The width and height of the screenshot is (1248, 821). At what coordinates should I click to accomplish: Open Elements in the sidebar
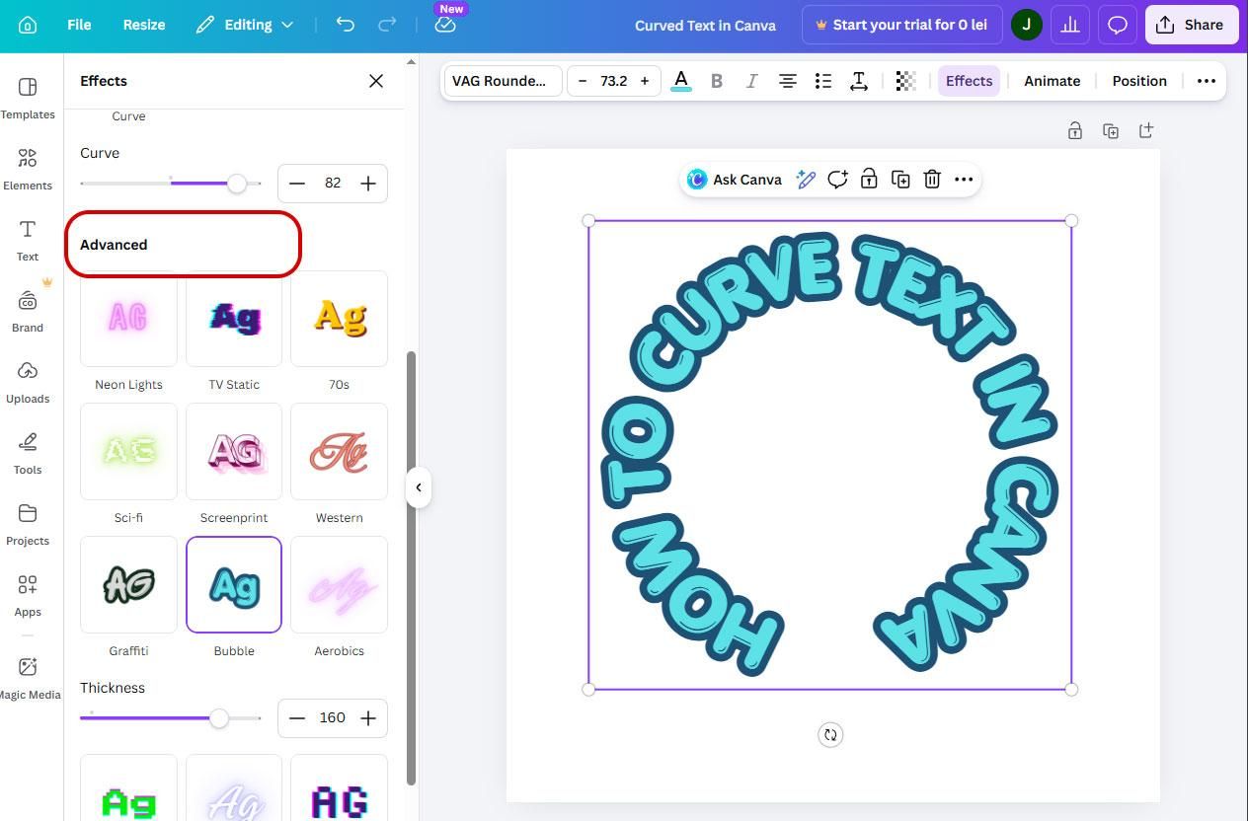[x=28, y=169]
